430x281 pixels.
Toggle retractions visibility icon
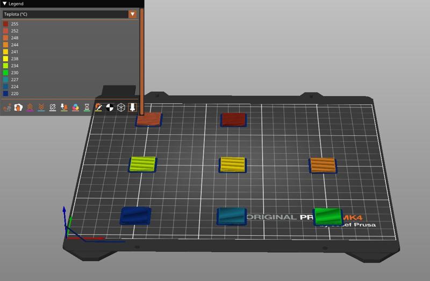[x=30, y=107]
